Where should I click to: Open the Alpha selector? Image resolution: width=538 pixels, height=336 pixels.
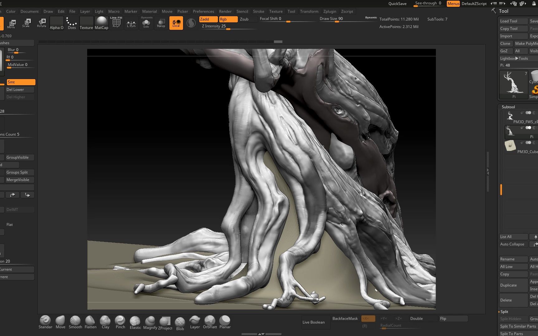(56, 22)
